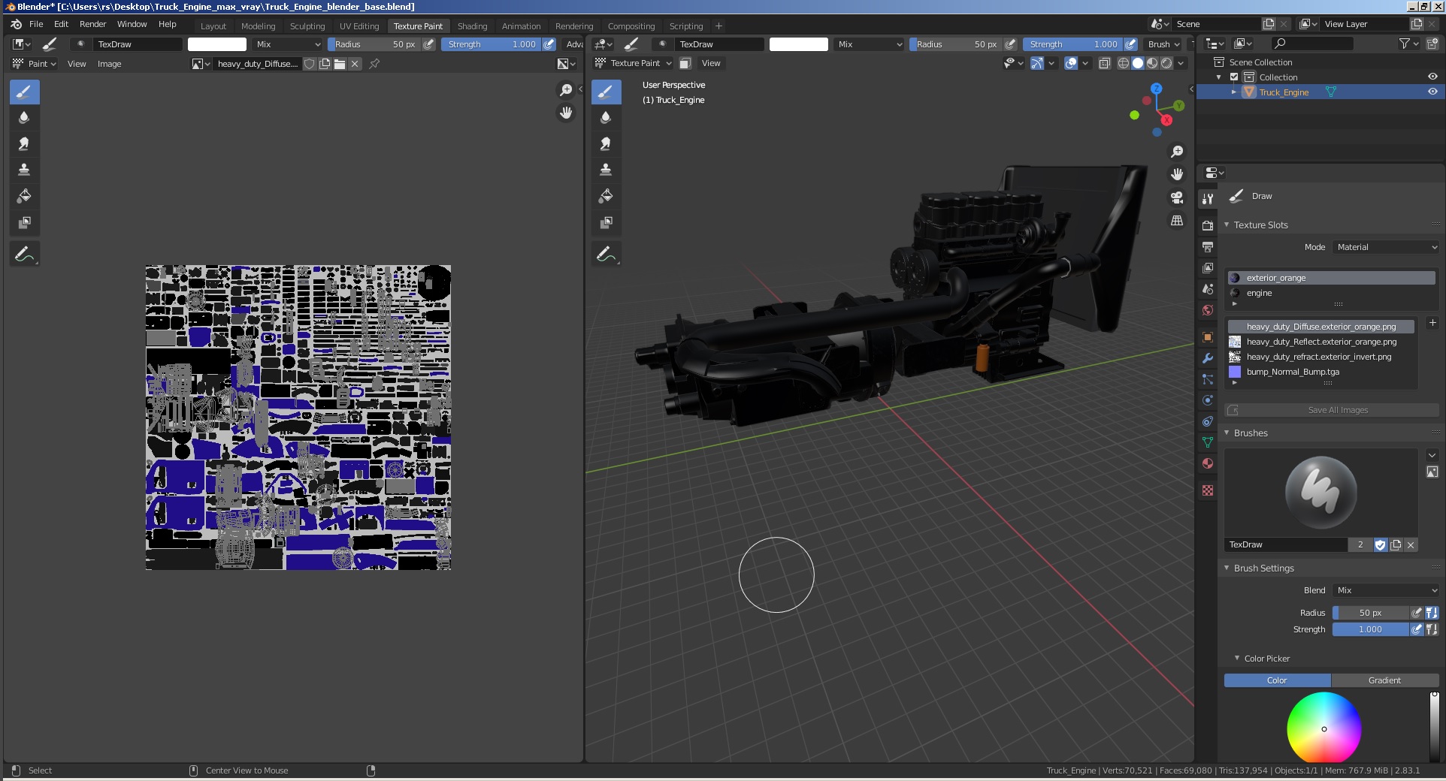Select the Annotate tool in the 3D viewport
Viewport: 1446px width, 781px height.
606,255
